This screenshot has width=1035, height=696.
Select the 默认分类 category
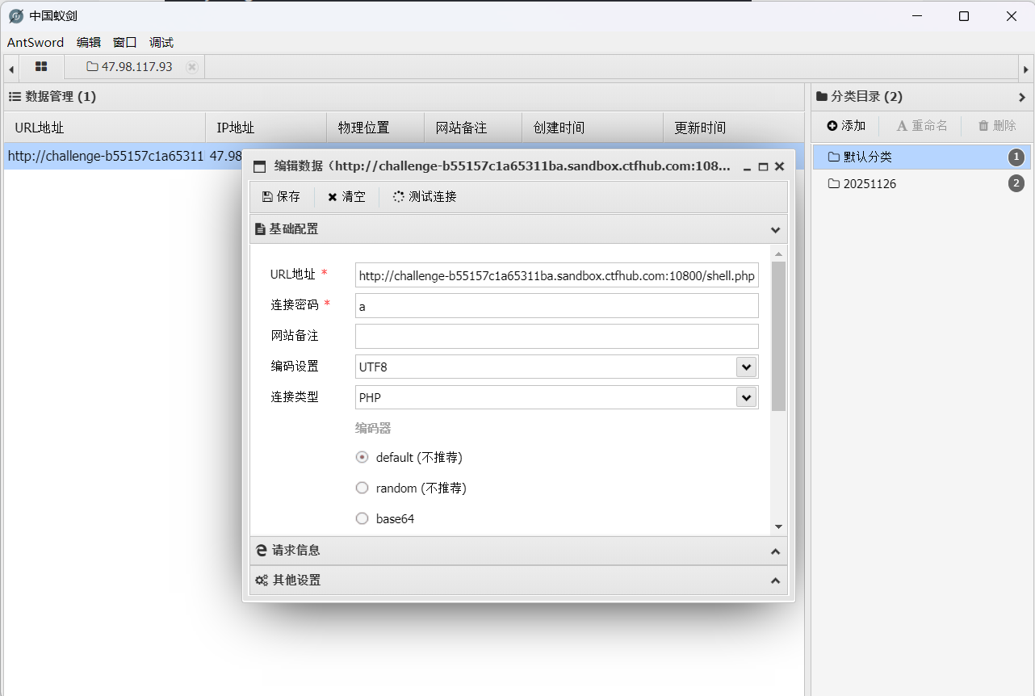(x=921, y=157)
